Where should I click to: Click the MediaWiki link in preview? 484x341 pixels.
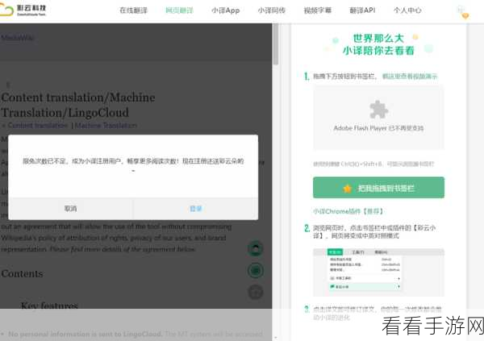(x=17, y=38)
